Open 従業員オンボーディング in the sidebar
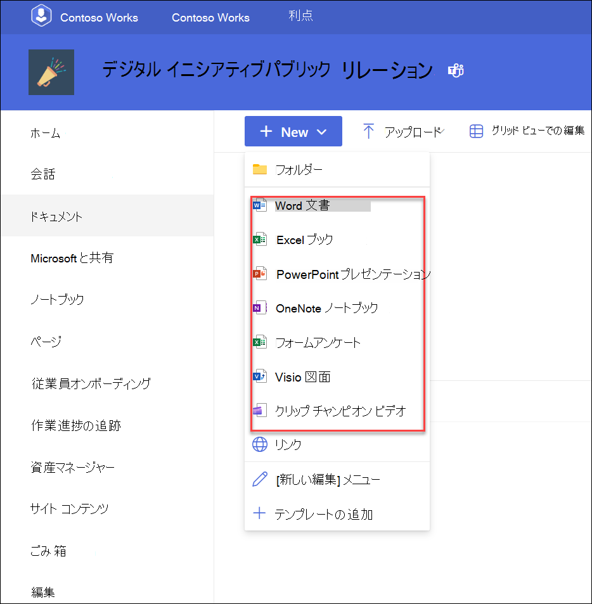Viewport: 592px width, 604px height. pyautogui.click(x=91, y=383)
